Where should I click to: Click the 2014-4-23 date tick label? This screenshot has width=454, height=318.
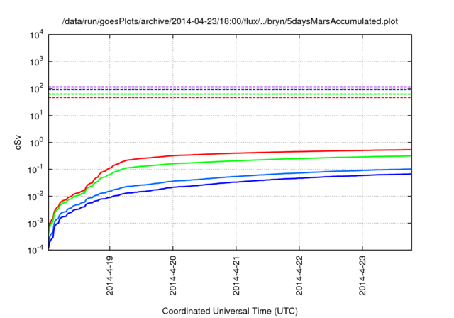362,275
